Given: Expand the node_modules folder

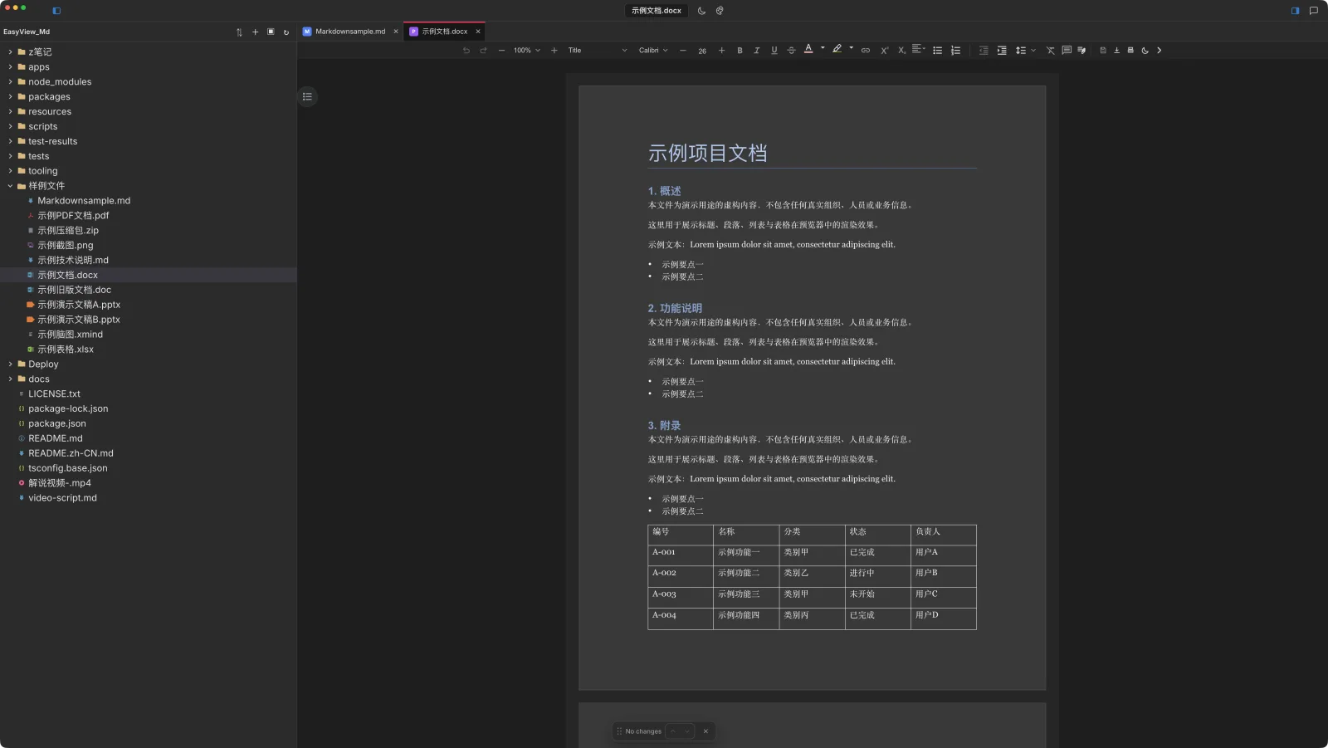Looking at the screenshot, I should coord(149,82).
